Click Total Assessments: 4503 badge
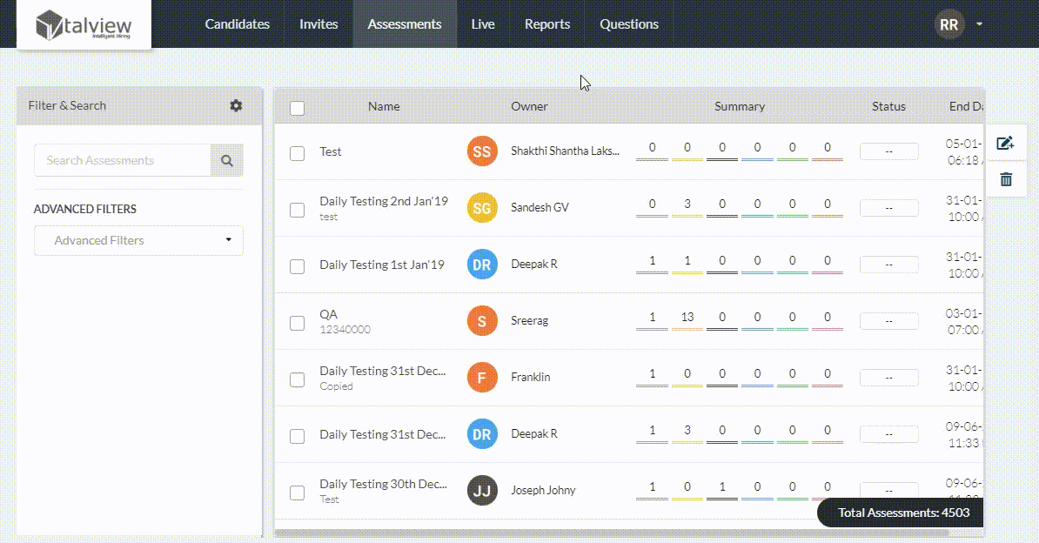 [x=901, y=513]
